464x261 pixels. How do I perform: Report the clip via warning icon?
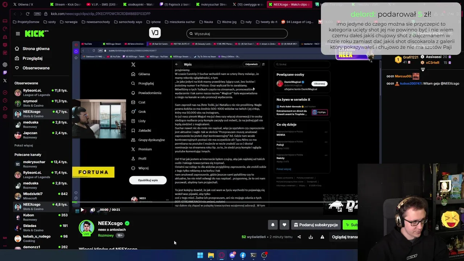[322, 237]
